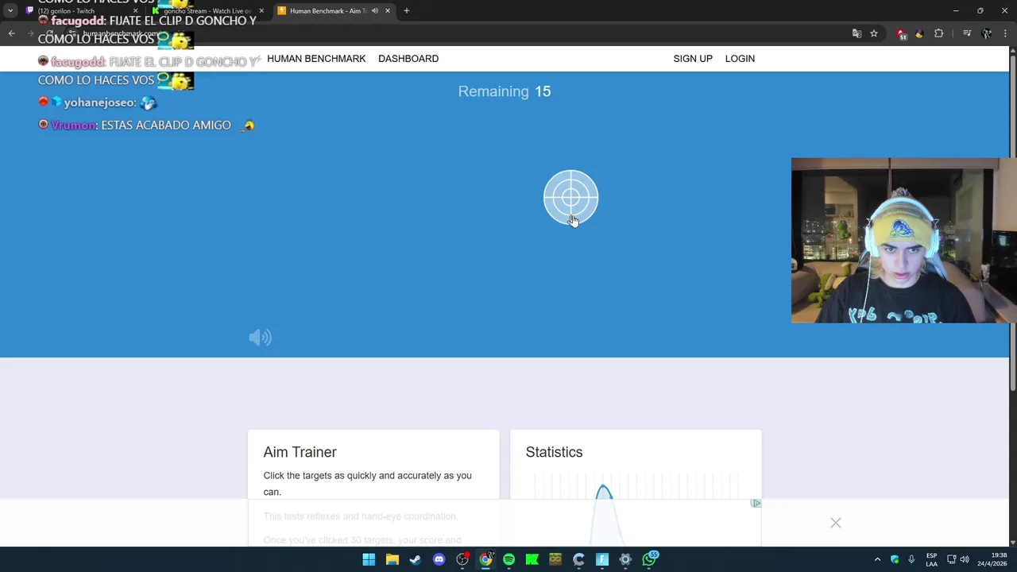Close the gorilon Twitch tab
The width and height of the screenshot is (1017, 572).
(x=135, y=11)
